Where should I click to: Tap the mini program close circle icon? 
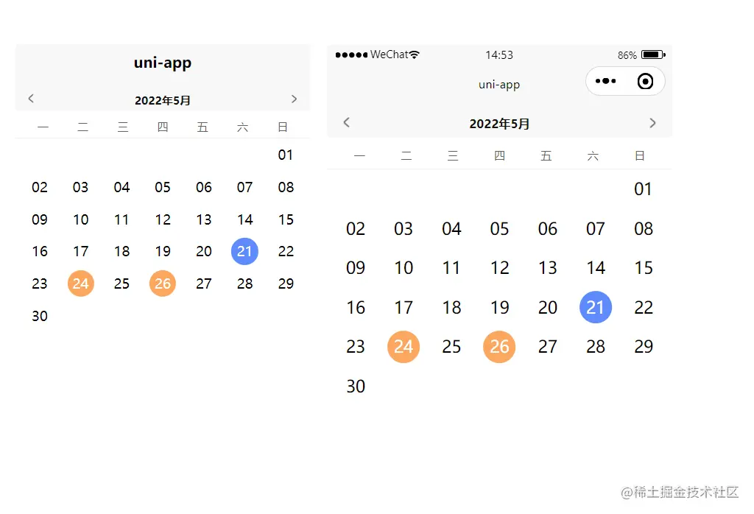tap(646, 81)
